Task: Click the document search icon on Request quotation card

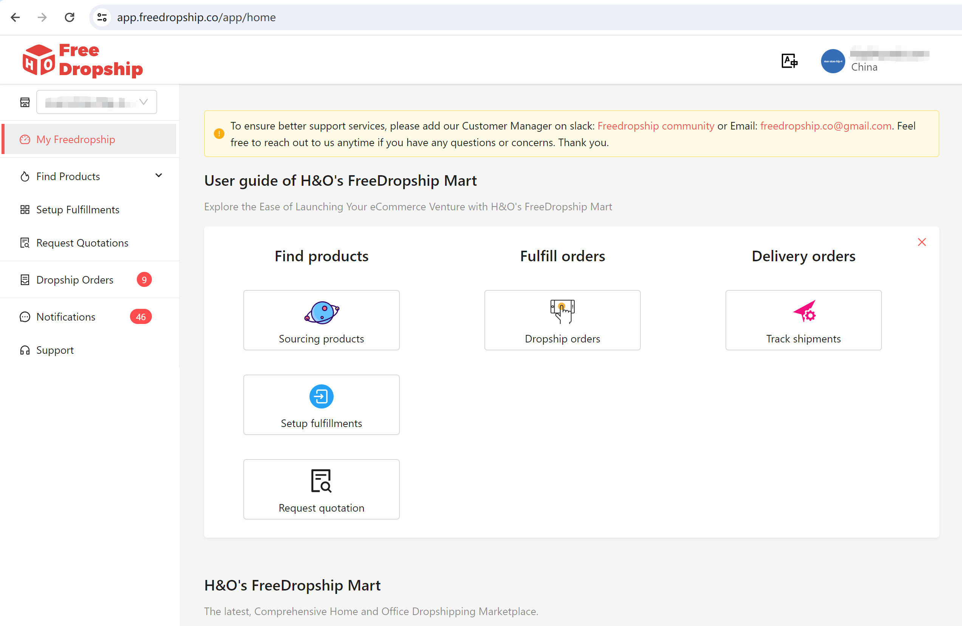Action: [x=321, y=481]
